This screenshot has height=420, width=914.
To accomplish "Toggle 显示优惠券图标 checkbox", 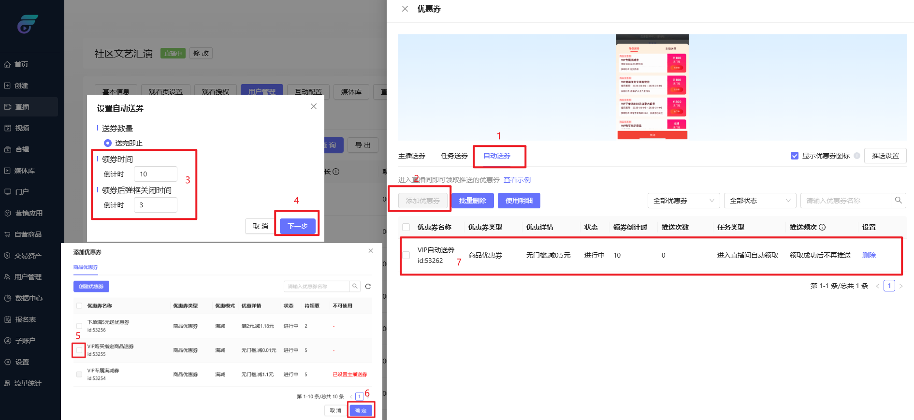I will tap(794, 156).
